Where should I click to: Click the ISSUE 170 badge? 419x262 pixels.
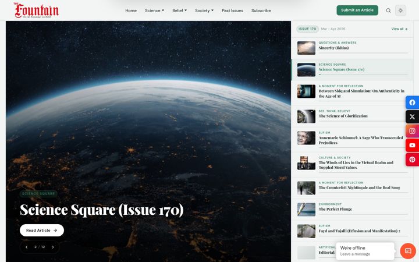(x=307, y=29)
